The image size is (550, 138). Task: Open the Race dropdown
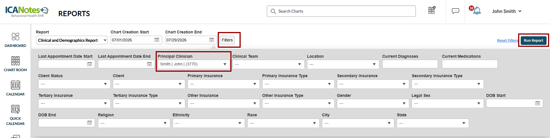click(283, 123)
